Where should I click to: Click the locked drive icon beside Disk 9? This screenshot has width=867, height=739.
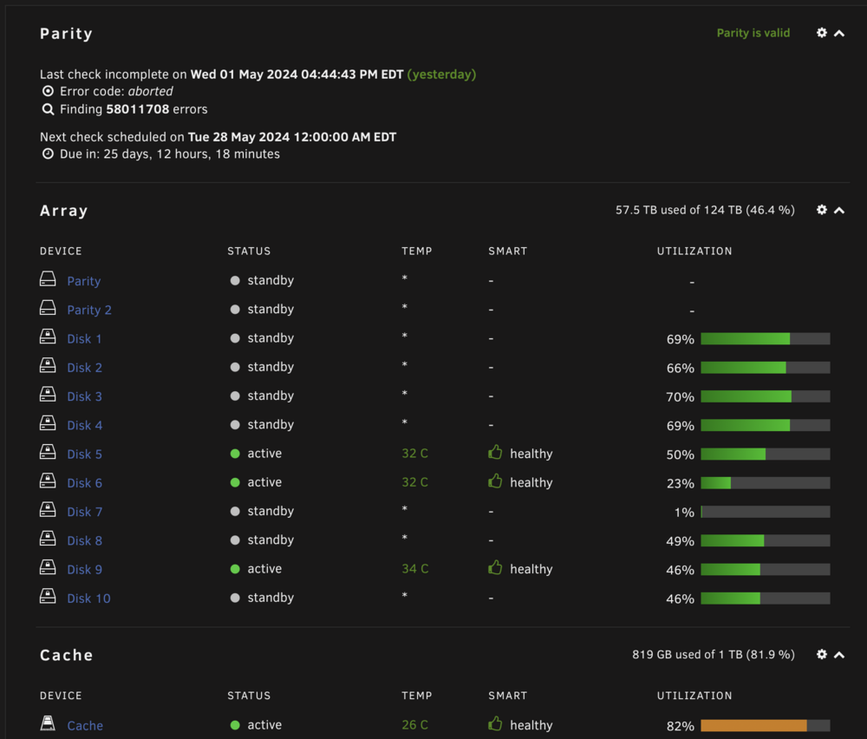tap(48, 567)
